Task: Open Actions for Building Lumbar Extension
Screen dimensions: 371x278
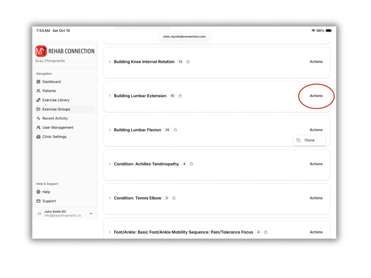Action: coord(316,96)
